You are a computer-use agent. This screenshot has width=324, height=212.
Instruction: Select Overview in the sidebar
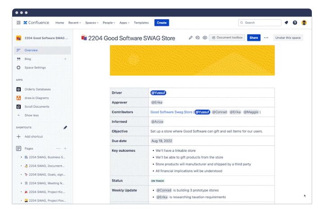[x=42, y=50]
